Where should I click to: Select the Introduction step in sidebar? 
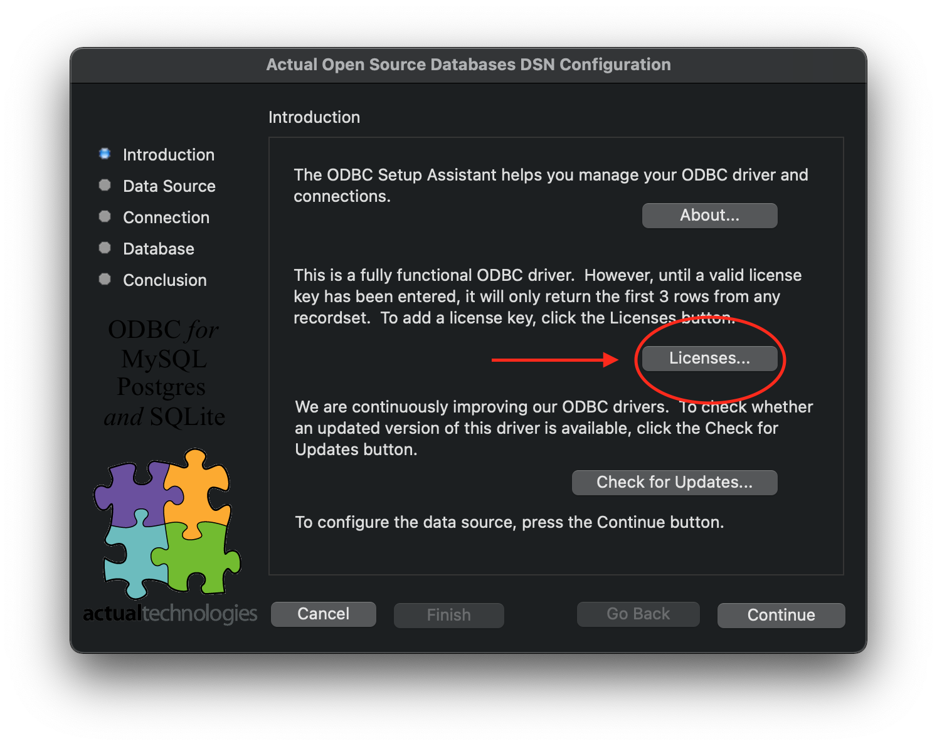pyautogui.click(x=169, y=155)
